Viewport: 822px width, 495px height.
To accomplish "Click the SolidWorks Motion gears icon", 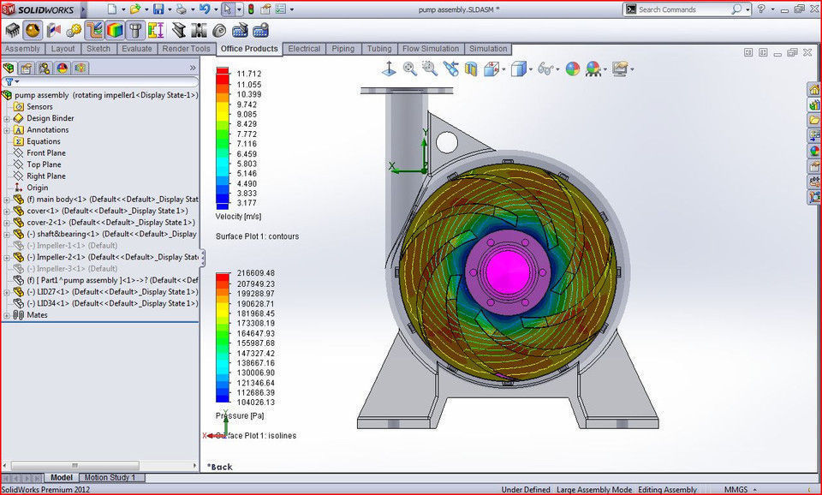I will coord(74,31).
